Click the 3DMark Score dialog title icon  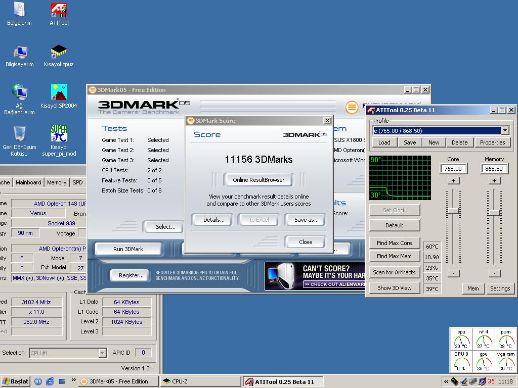191,121
